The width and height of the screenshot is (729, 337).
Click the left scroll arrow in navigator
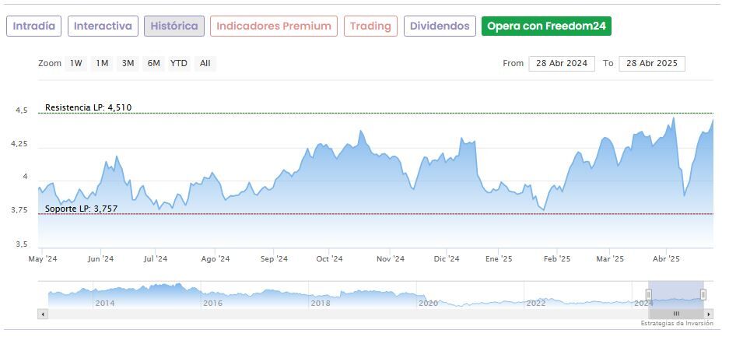click(43, 314)
